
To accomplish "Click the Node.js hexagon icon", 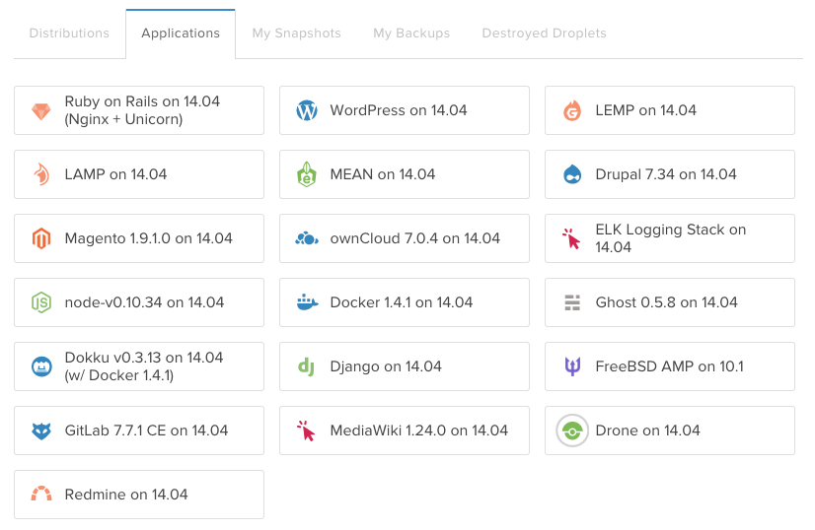I will [41, 302].
